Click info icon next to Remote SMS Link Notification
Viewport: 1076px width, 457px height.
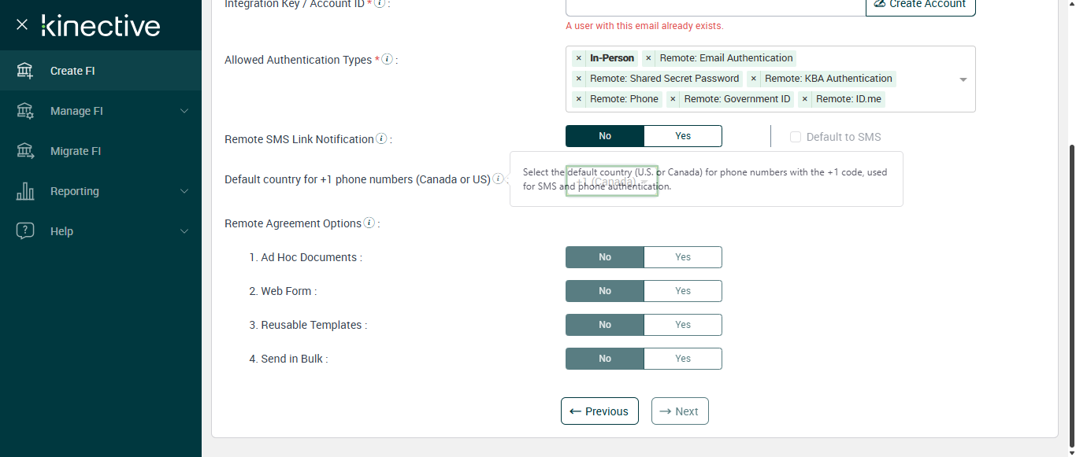[x=381, y=139]
